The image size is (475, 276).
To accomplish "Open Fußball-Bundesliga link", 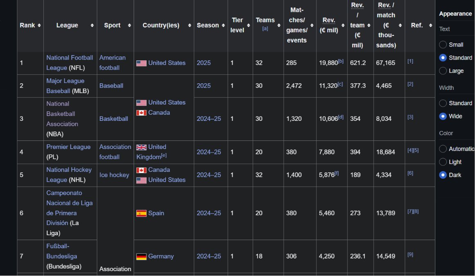I will coord(61,251).
